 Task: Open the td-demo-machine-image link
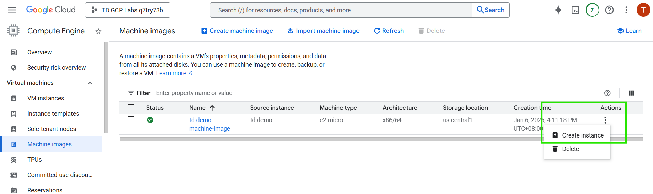coord(209,124)
